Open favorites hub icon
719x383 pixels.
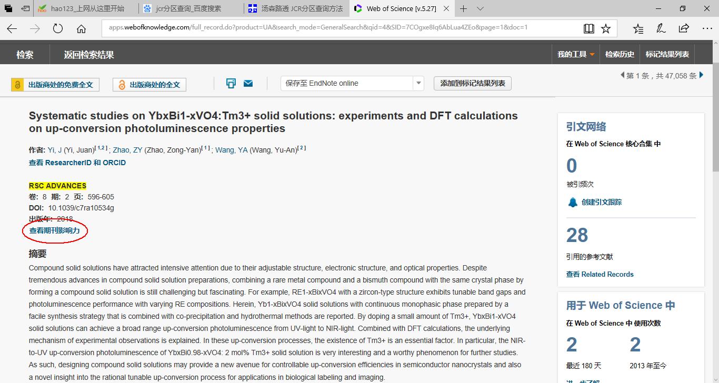(x=638, y=29)
